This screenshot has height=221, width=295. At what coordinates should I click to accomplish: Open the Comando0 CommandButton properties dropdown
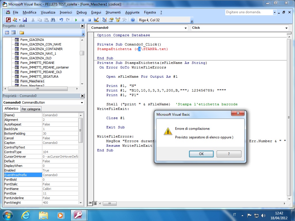82,103
